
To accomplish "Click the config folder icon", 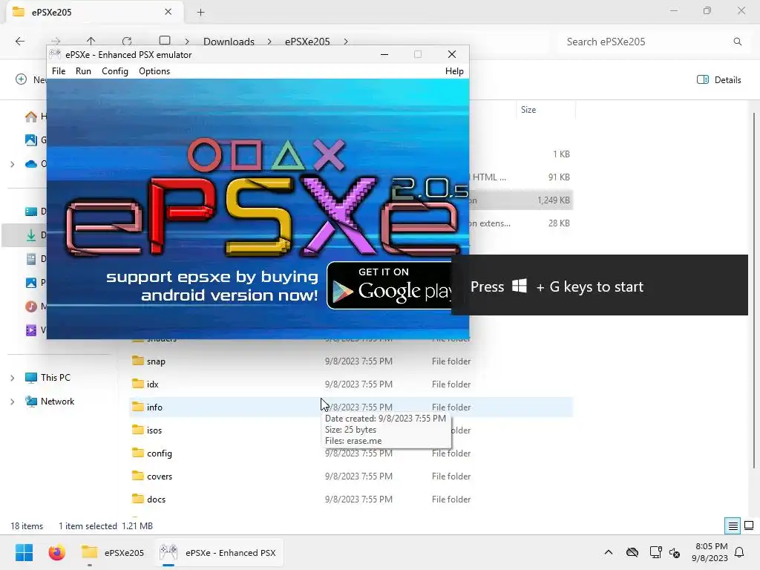I will pos(138,453).
